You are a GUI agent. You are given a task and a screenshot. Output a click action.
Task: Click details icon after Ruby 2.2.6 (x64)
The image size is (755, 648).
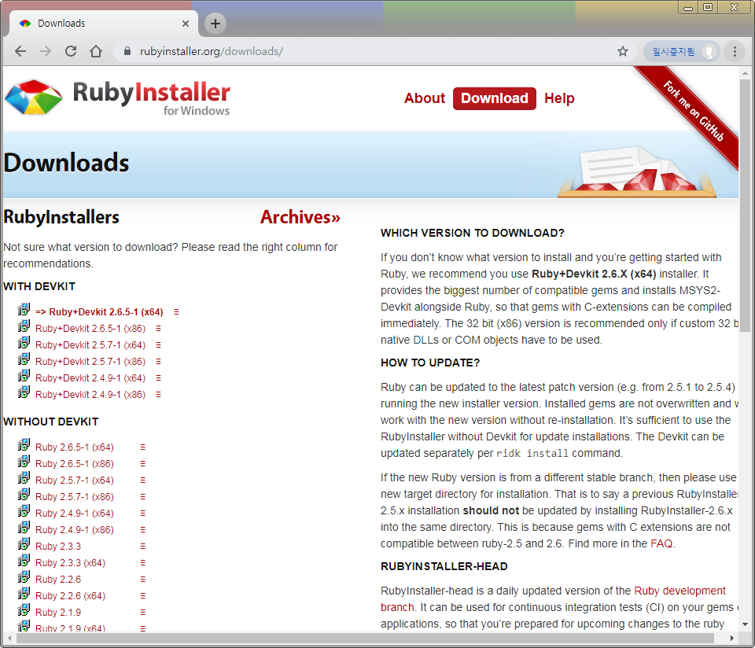[143, 595]
